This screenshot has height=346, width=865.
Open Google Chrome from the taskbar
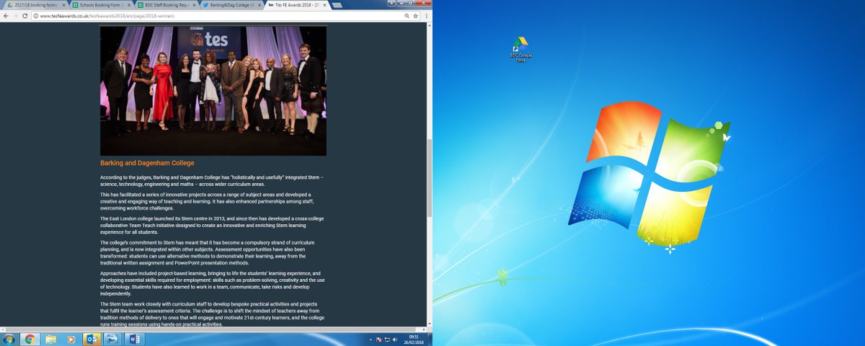coord(30,339)
